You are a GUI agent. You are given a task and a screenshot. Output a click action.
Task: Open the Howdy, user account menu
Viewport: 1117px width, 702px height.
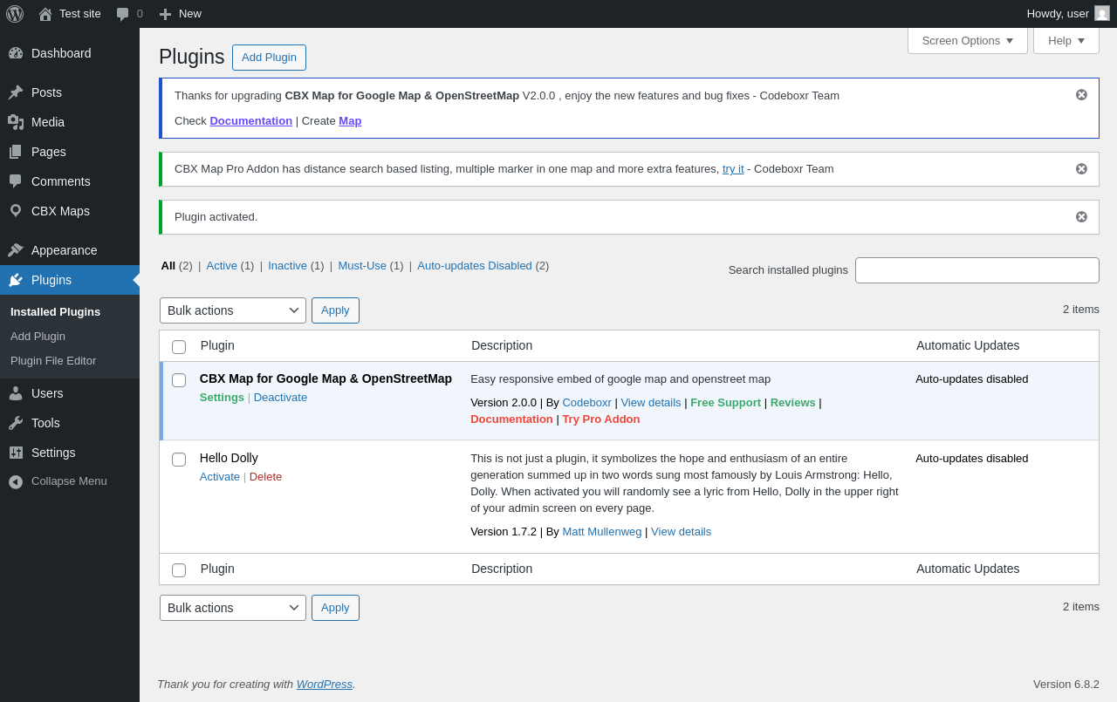1068,14
